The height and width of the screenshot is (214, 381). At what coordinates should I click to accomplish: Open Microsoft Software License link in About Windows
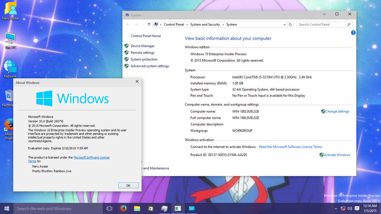tap(92, 158)
